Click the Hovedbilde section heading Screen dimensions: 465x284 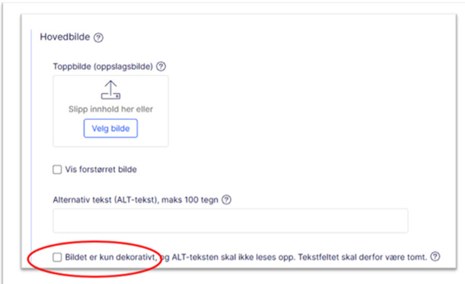tap(65, 37)
